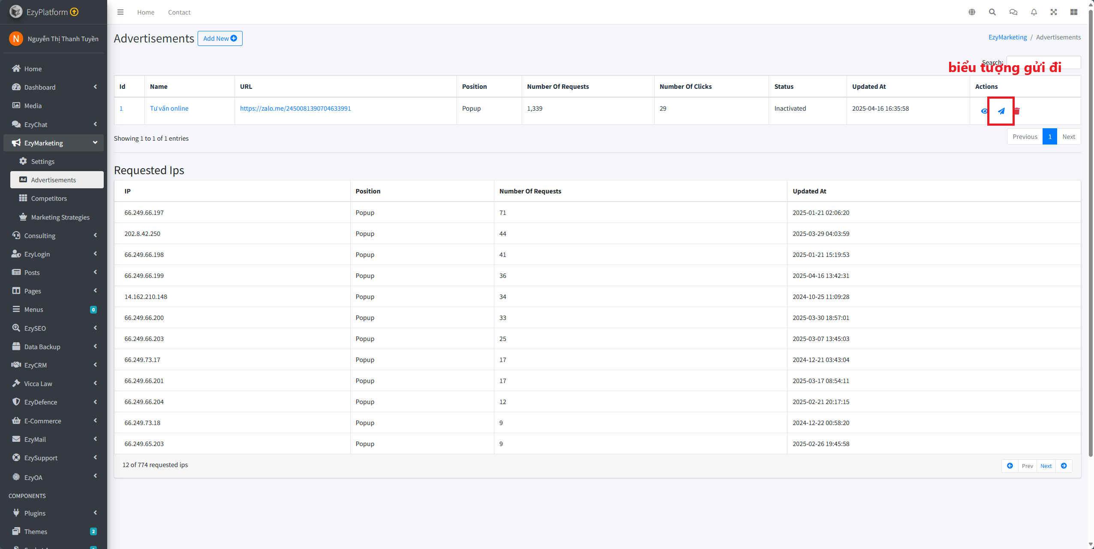Expand the Posts sidebar menu
The height and width of the screenshot is (549, 1094).
tap(54, 272)
